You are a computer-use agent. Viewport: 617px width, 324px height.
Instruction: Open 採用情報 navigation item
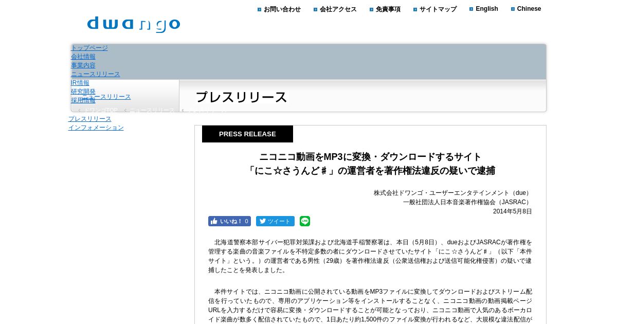[x=83, y=100]
